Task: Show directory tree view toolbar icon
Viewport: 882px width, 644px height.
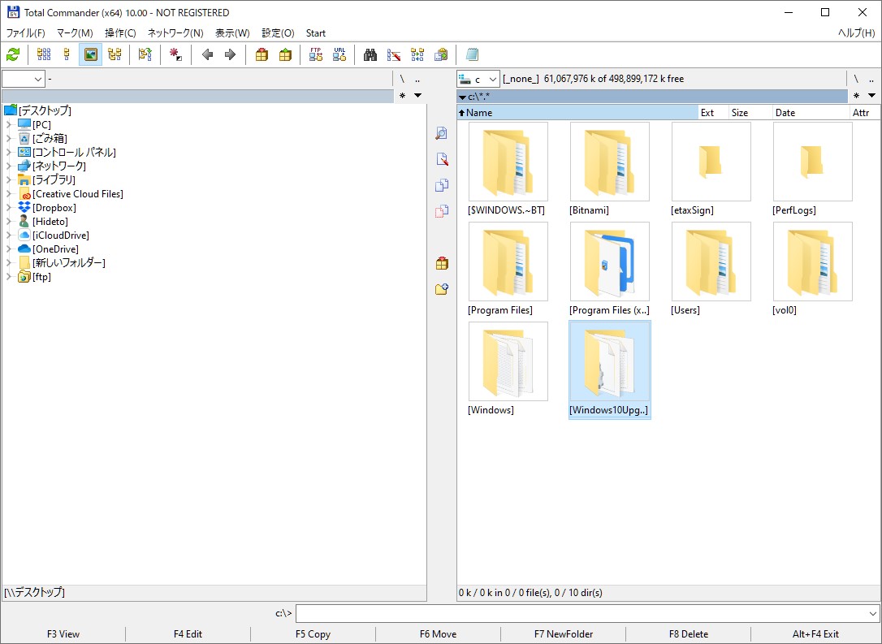Action: click(115, 54)
